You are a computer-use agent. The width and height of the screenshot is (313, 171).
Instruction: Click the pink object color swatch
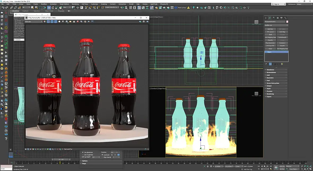pyautogui.click(x=287, y=22)
